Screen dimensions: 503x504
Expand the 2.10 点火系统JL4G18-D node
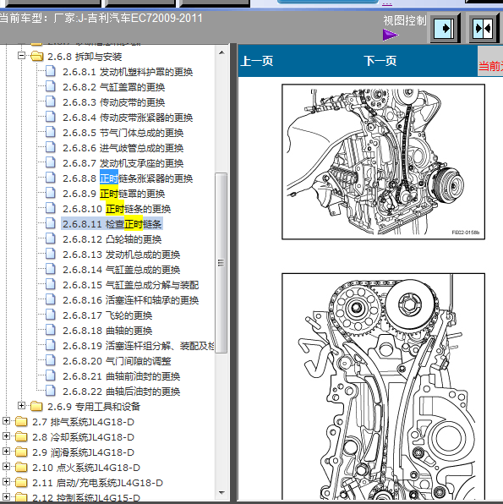[x=6, y=467]
